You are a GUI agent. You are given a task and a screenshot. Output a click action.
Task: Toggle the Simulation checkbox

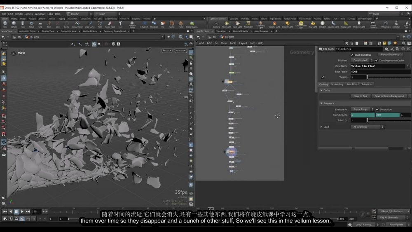377,109
